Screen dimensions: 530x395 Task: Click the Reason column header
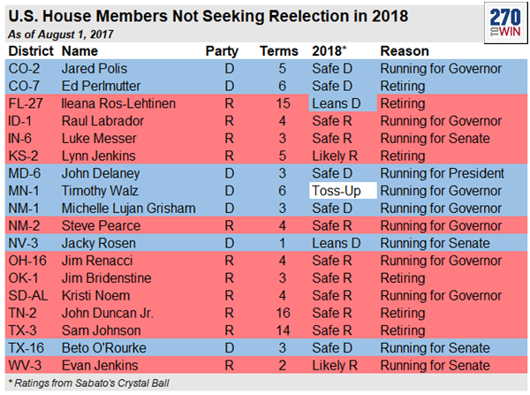tap(405, 51)
